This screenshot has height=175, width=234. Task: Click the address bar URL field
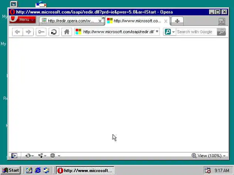pos(118,32)
